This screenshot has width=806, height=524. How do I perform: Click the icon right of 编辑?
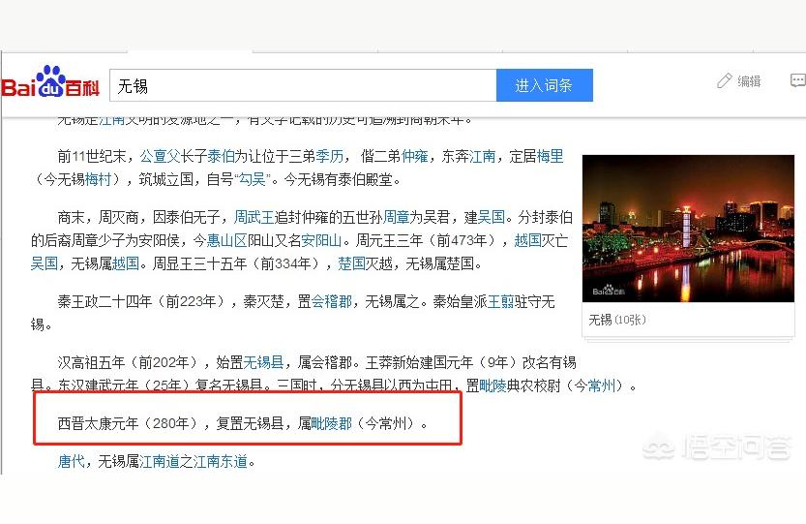[x=797, y=81]
